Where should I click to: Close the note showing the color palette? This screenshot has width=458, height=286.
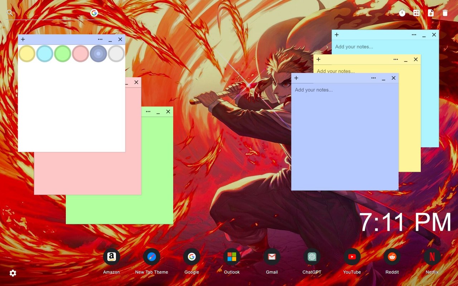[x=120, y=39]
